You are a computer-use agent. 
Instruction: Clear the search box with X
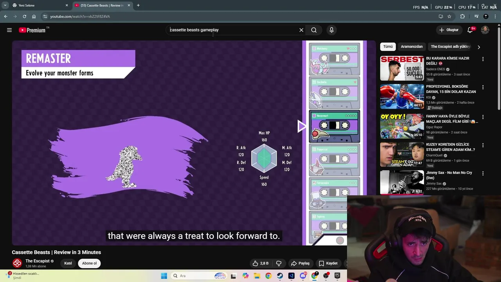pos(301,30)
